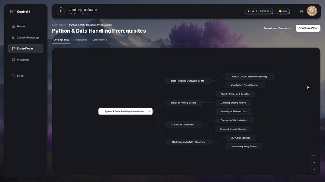Open Home in the sidebar
325x182 pixels.
point(26,26)
